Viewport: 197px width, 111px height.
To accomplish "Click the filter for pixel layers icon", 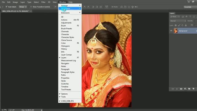I will point(183,17).
